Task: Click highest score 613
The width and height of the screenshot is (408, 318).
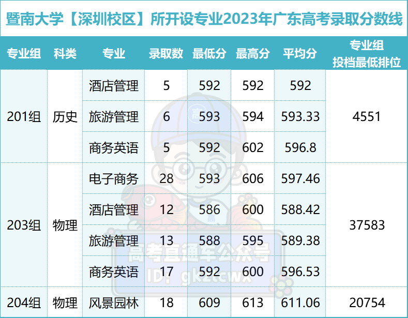Action: (x=253, y=302)
